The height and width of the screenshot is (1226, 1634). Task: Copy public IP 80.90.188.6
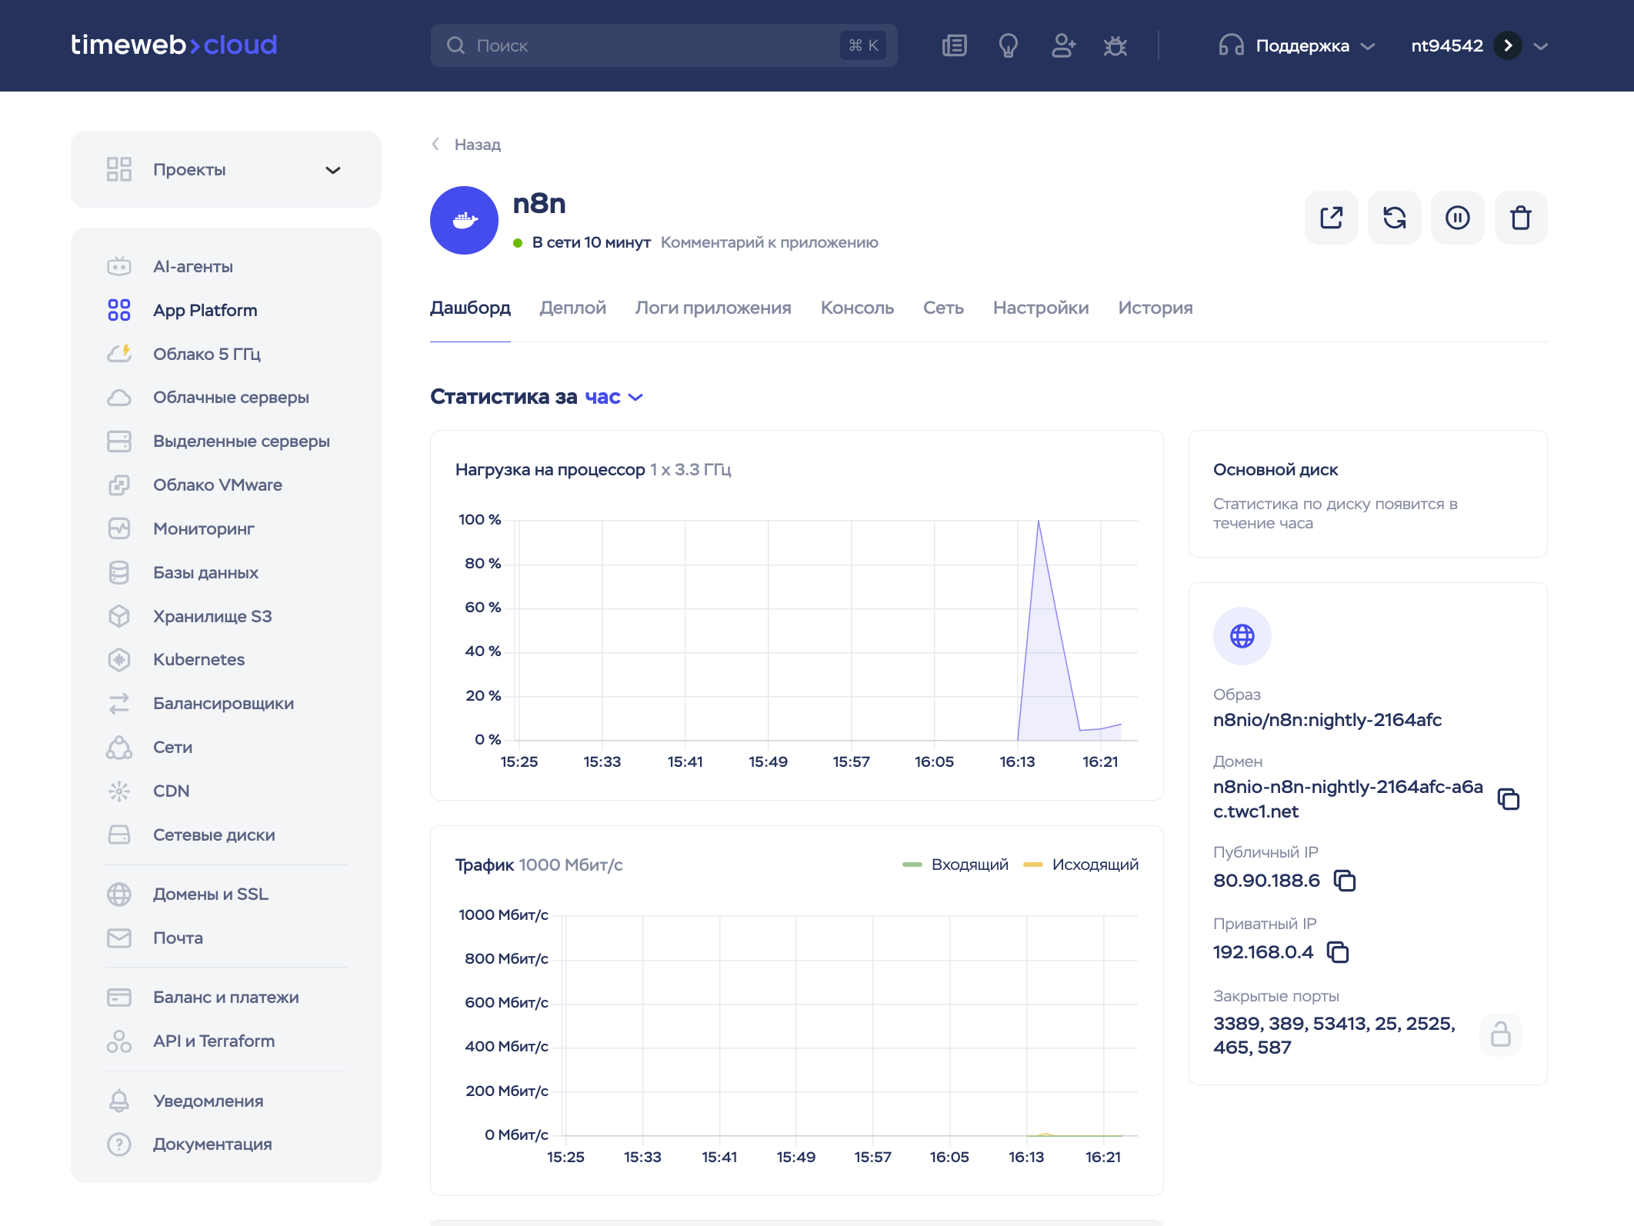coord(1345,881)
